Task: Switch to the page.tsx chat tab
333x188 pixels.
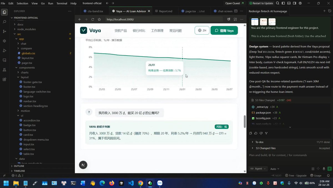Action: pos(193,11)
